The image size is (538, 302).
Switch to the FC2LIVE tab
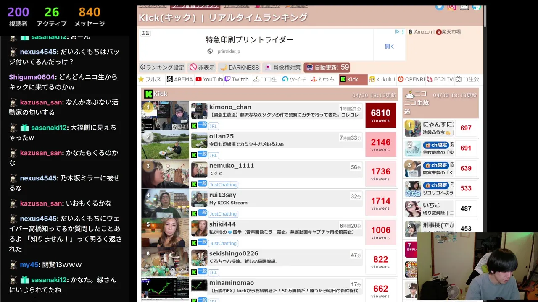tap(440, 79)
